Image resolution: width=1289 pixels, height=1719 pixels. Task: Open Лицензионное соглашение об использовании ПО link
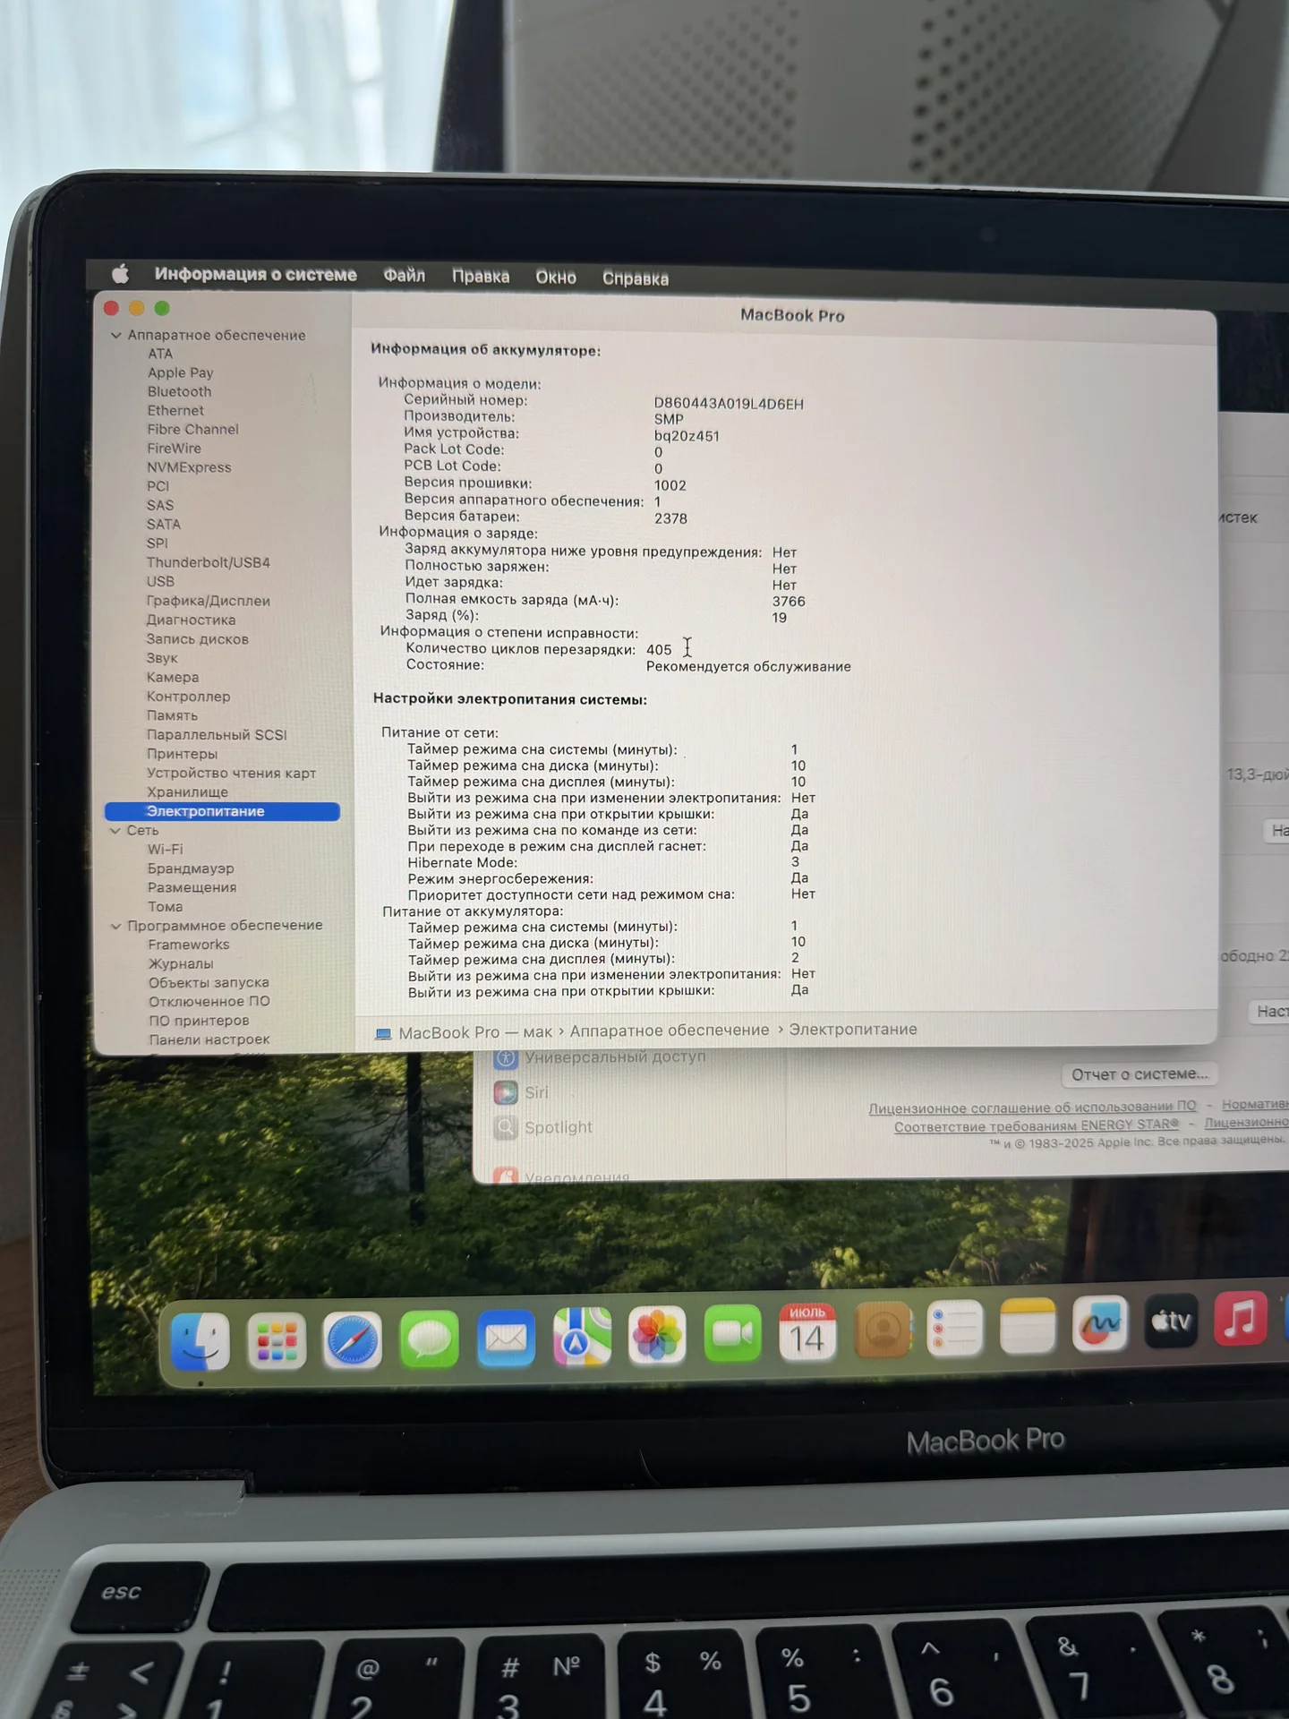pyautogui.click(x=1032, y=1108)
